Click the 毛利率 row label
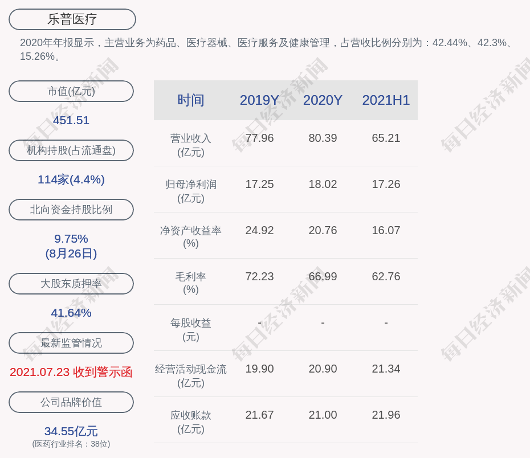 191,277
